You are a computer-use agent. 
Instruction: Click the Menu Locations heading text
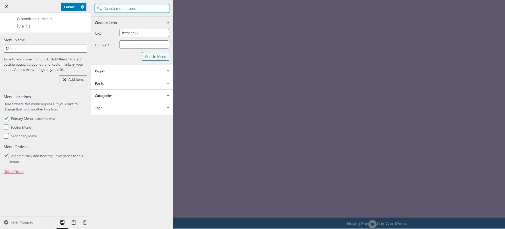[17, 97]
